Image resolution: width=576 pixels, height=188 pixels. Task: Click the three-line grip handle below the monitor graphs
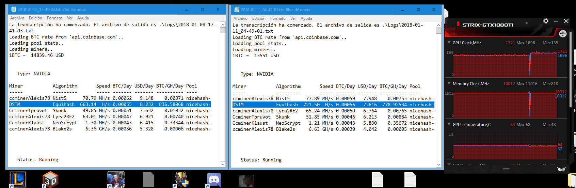pyautogui.click(x=506, y=170)
